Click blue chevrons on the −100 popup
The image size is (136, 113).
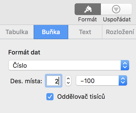[x=123, y=80]
